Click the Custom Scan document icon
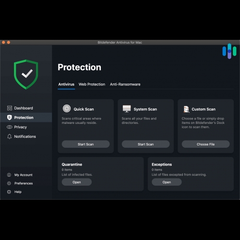Image resolution: width=240 pixels, height=240 pixels. pyautogui.click(x=186, y=109)
